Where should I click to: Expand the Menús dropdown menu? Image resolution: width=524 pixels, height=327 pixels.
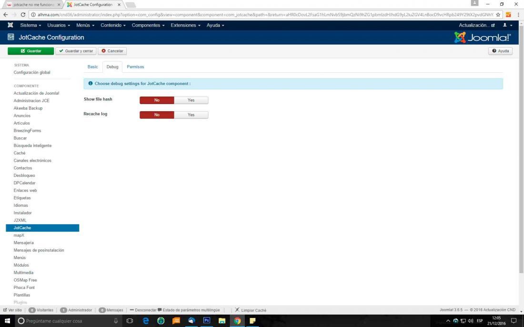[x=85, y=25]
